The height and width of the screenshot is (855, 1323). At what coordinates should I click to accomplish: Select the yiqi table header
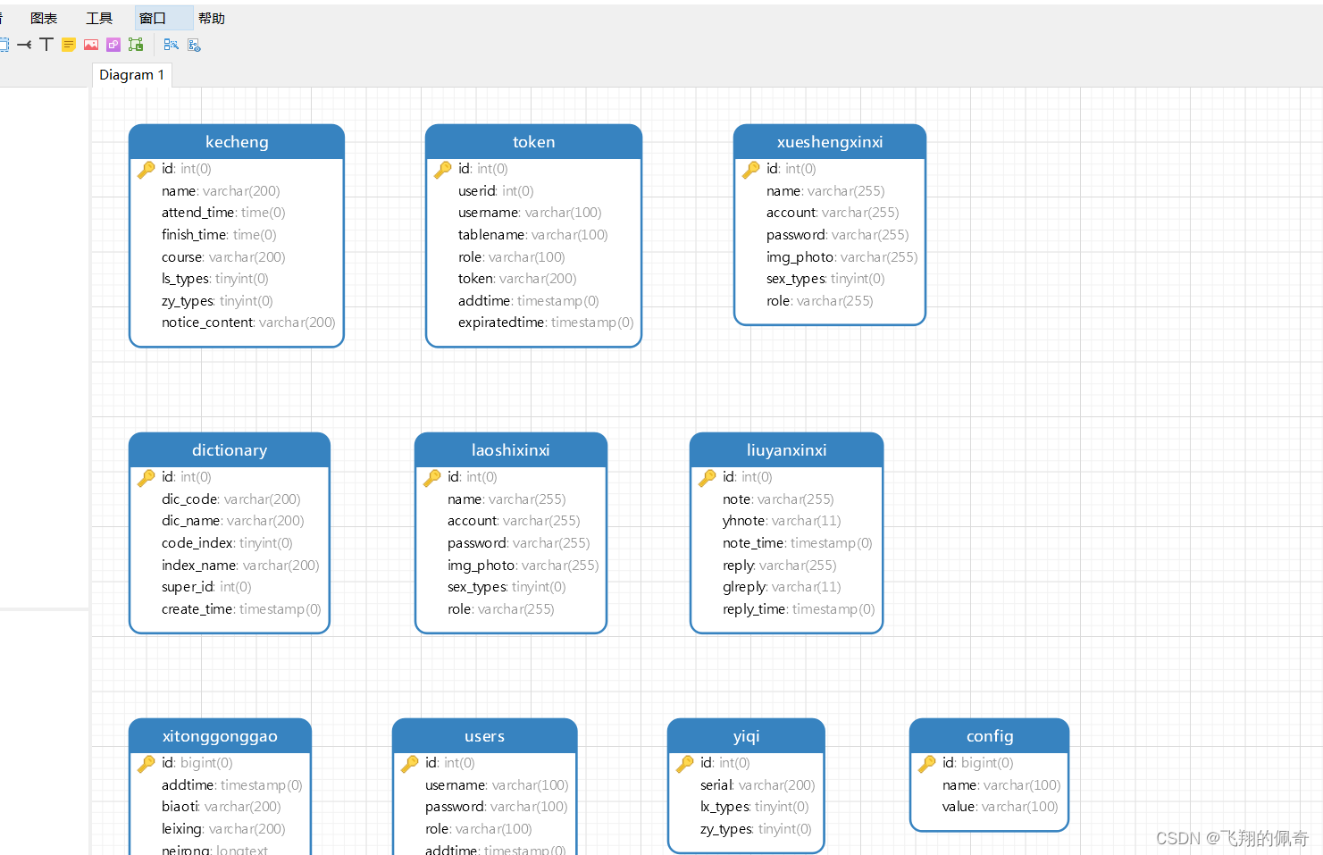[x=746, y=736]
